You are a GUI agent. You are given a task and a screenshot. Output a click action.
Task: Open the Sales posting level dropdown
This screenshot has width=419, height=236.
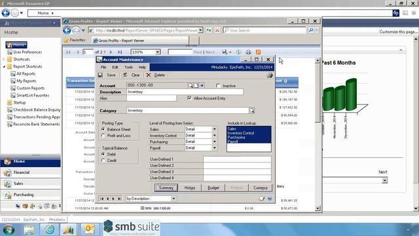click(x=214, y=129)
